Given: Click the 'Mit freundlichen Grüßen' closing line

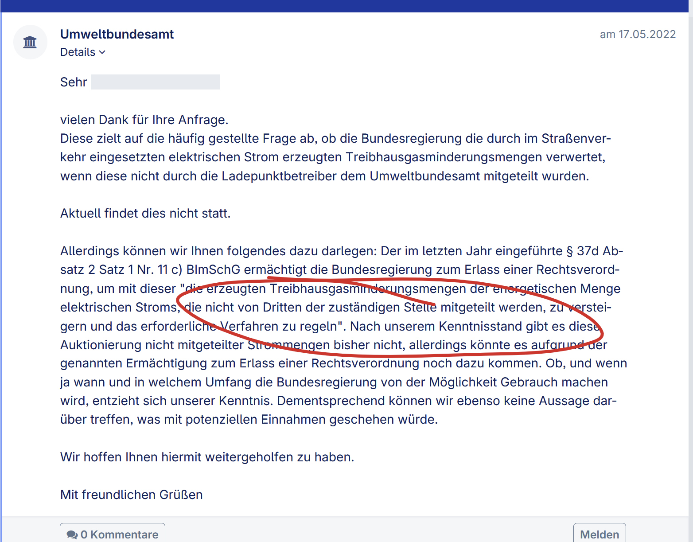Looking at the screenshot, I should point(131,495).
